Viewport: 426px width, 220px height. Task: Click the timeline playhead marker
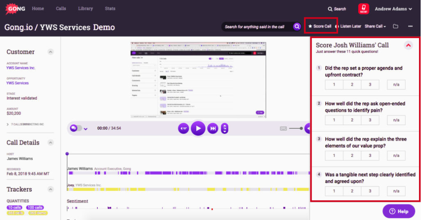tap(67, 154)
